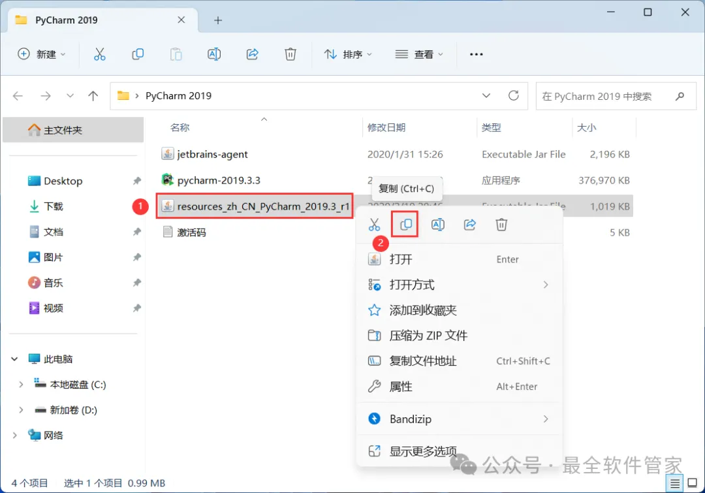Select 复制文件地址 menu entry

[460, 360]
